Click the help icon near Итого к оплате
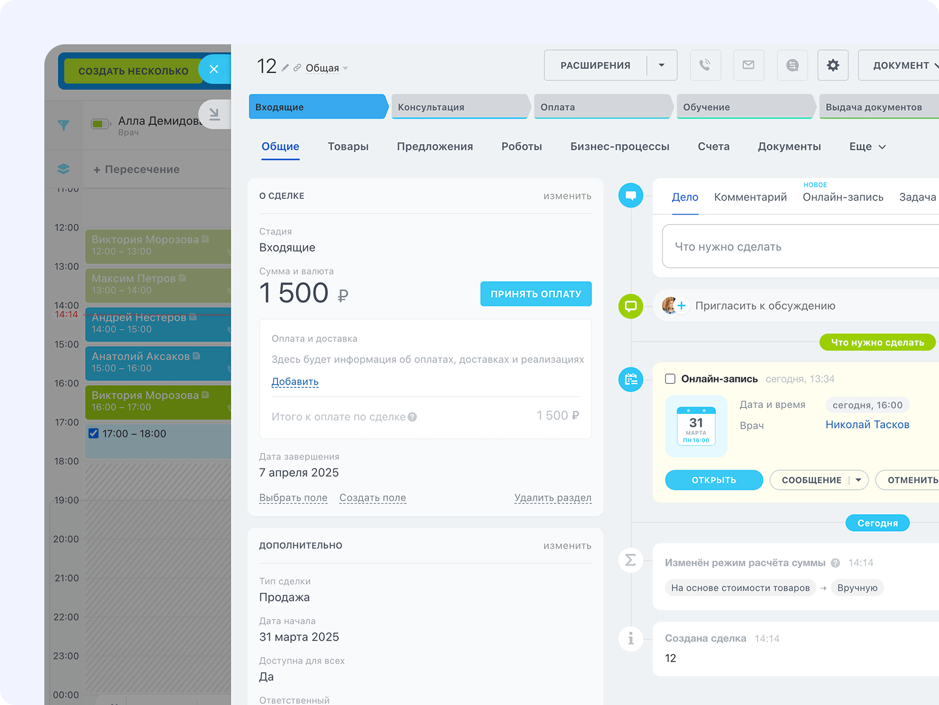This screenshot has width=939, height=705. point(412,417)
